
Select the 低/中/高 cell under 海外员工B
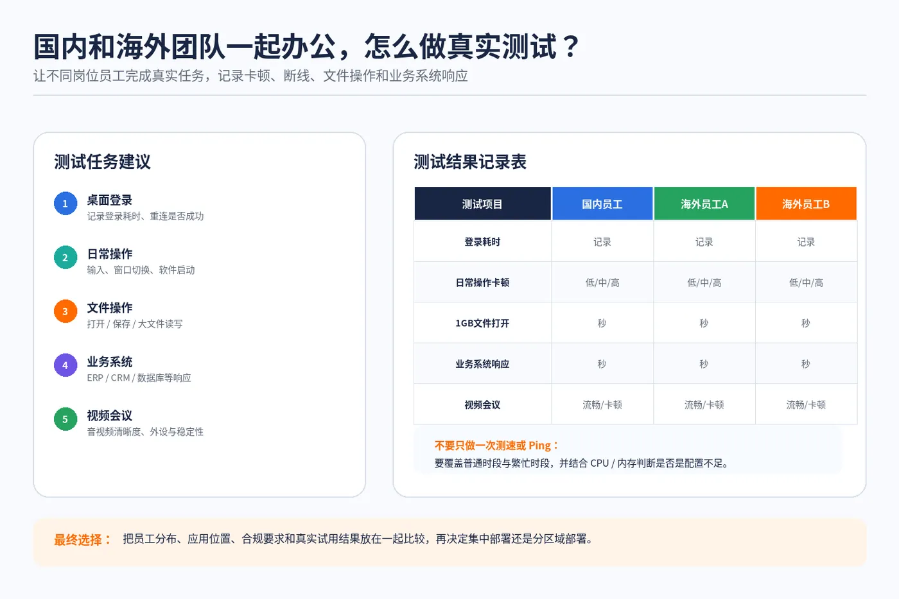pyautogui.click(x=806, y=282)
